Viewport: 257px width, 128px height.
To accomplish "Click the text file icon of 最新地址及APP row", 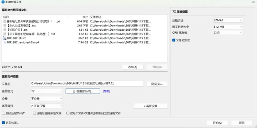I will (5, 21).
